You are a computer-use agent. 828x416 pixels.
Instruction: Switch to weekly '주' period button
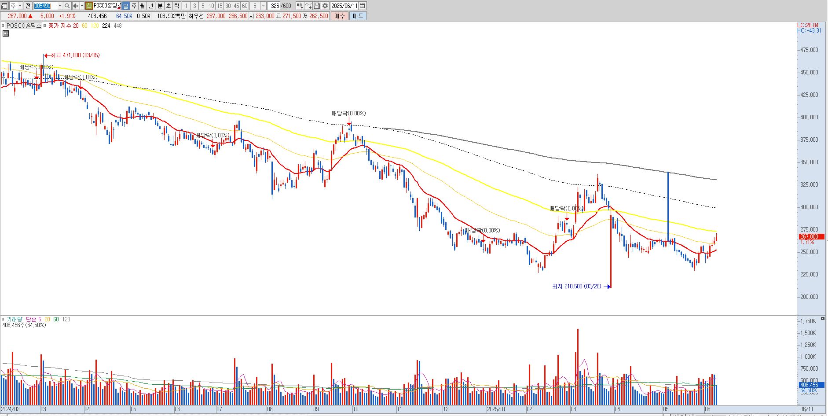click(x=134, y=6)
